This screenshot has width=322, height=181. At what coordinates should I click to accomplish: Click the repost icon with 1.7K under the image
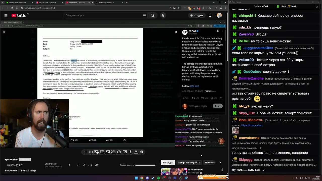(75, 140)
